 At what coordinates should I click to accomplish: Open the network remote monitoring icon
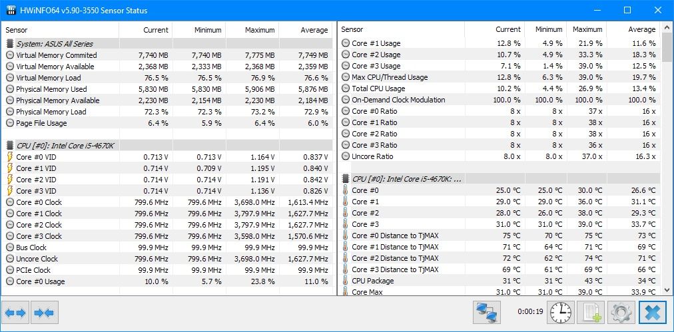tap(487, 312)
